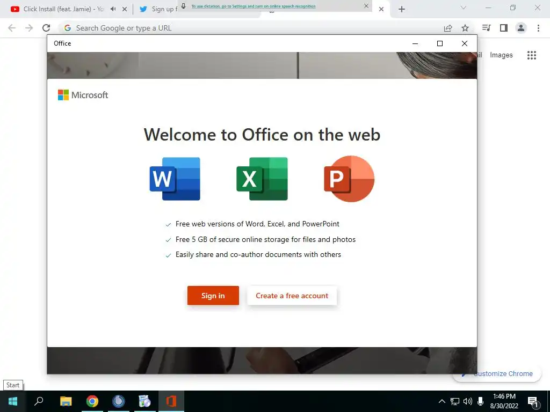
Task: Click the Microsoft logo in Office window
Action: click(83, 95)
